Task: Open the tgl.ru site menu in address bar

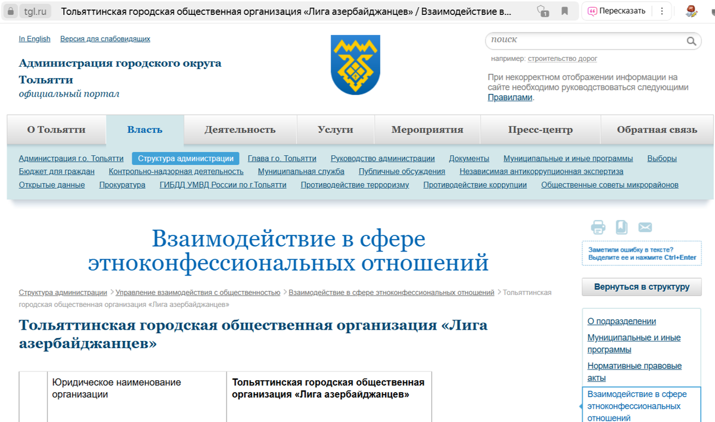Action: point(29,11)
